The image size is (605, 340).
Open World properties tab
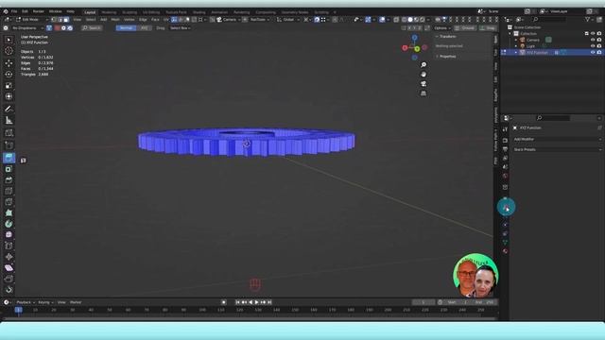(505, 176)
